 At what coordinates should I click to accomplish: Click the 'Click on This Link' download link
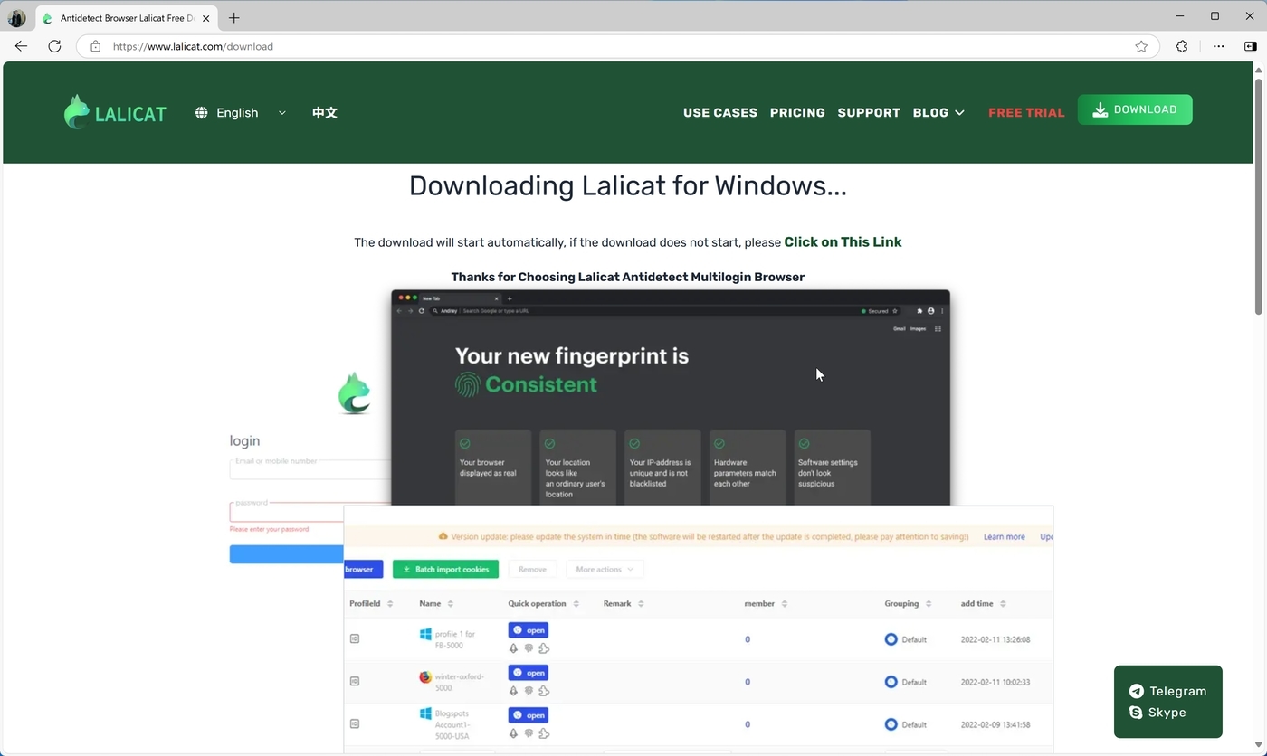coord(843,241)
